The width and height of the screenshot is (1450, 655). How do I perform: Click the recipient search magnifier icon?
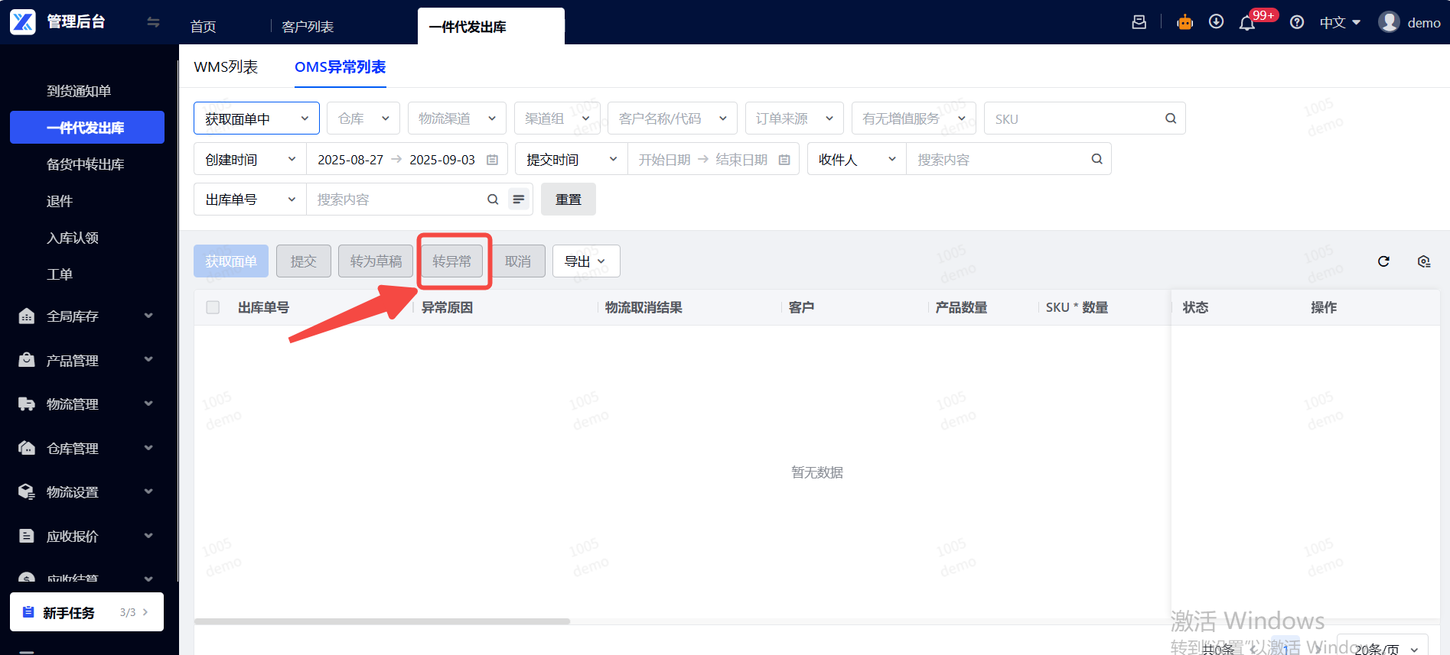pyautogui.click(x=1096, y=159)
